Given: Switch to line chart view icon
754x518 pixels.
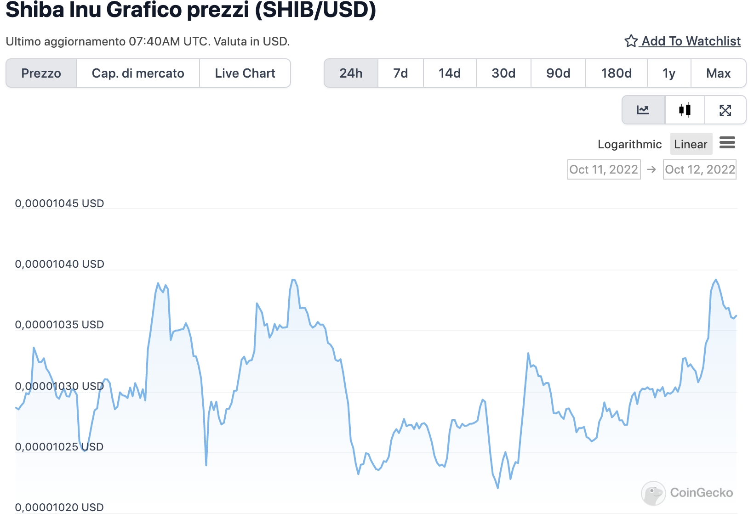Looking at the screenshot, I should pos(643,110).
